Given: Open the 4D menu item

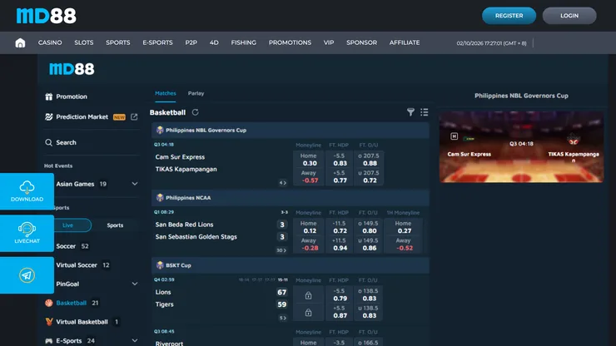Looking at the screenshot, I should [214, 42].
